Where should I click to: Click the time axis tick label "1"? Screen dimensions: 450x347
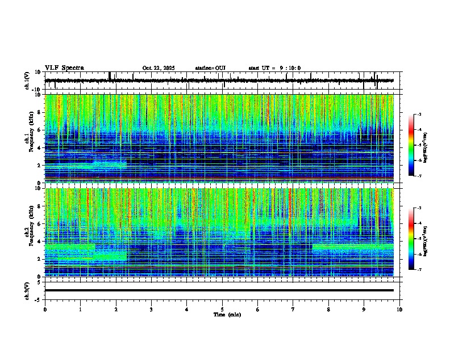click(x=80, y=310)
